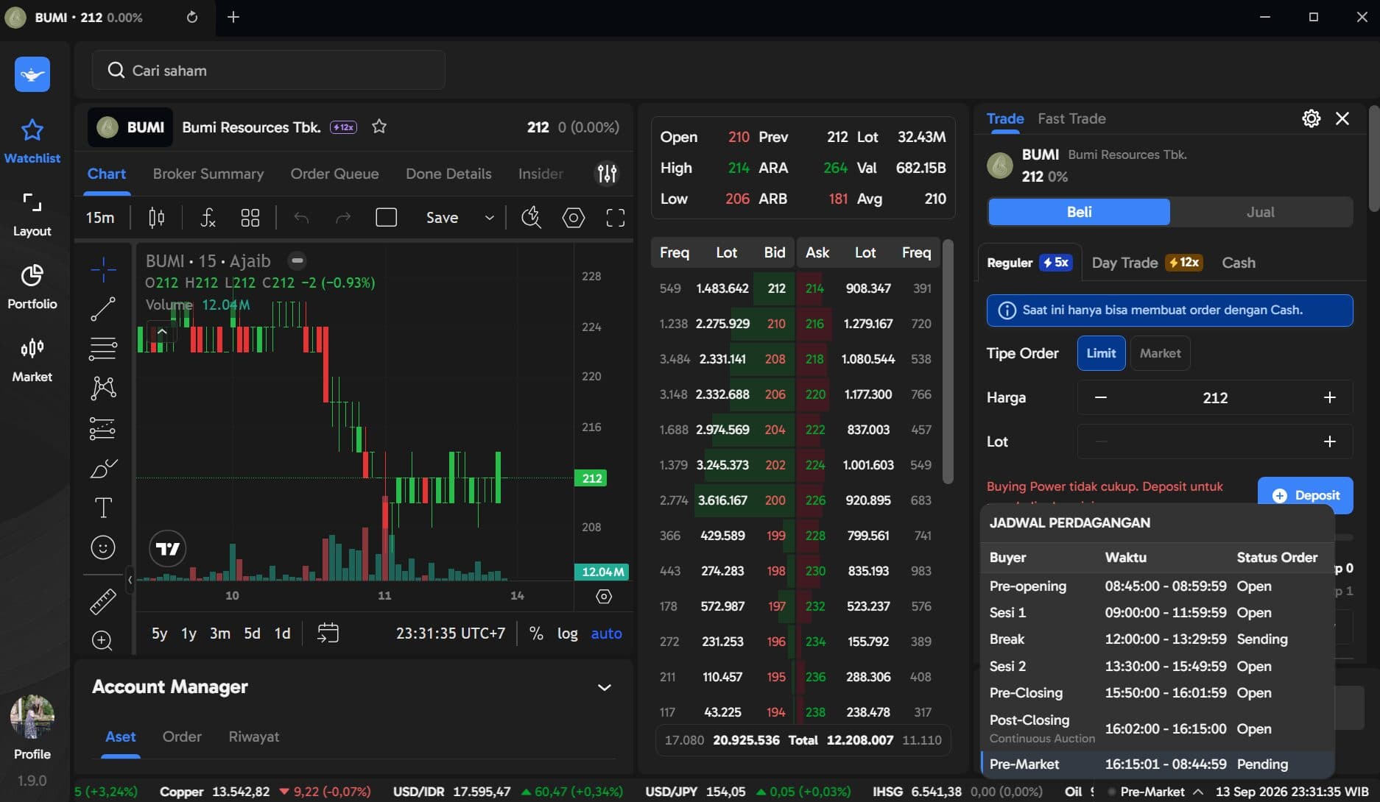Click the Ajaib lamp logo icon
This screenshot has width=1380, height=802.
32,74
